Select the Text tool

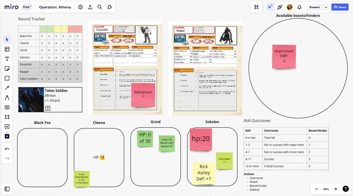(x=7, y=59)
